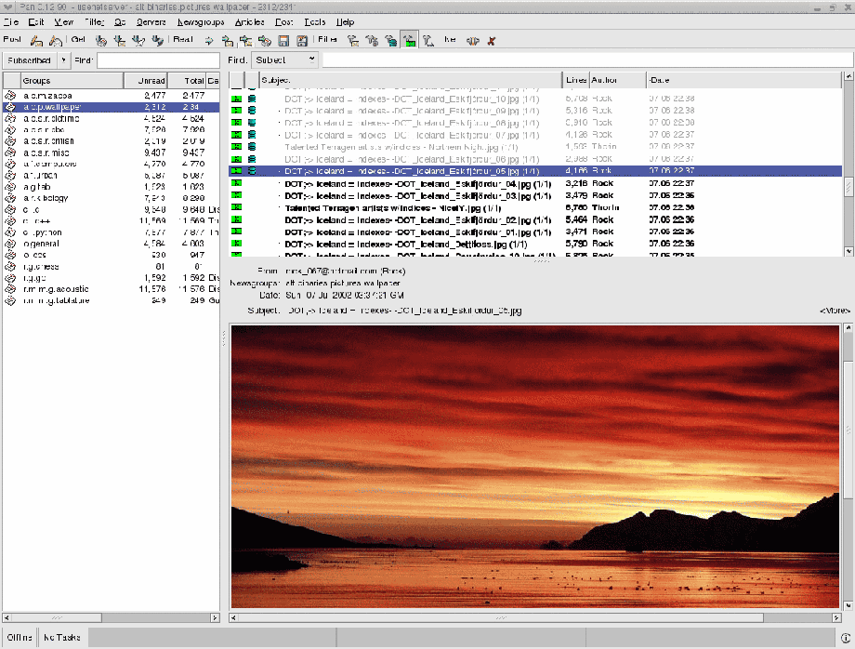Click the newsgroup icon beside c.l.python
This screenshot has height=649, width=855.
click(11, 232)
